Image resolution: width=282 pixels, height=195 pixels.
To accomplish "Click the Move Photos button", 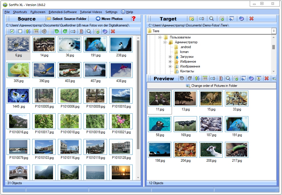I will [109, 19].
